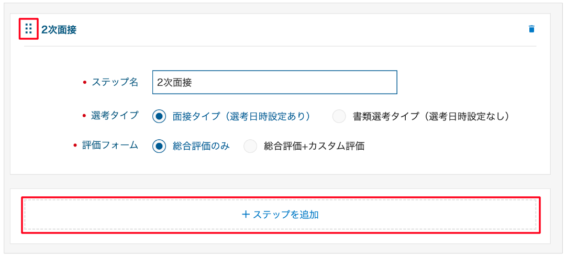
Task: Delete the 2次面接 step with trash icon
Action: pyautogui.click(x=531, y=29)
